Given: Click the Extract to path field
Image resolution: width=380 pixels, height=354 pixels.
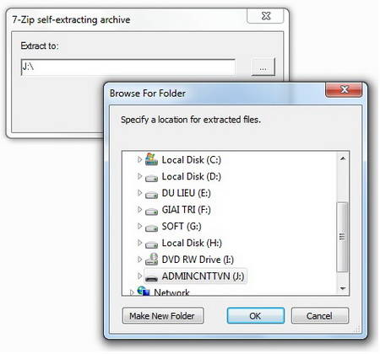Looking at the screenshot, I should tap(128, 67).
